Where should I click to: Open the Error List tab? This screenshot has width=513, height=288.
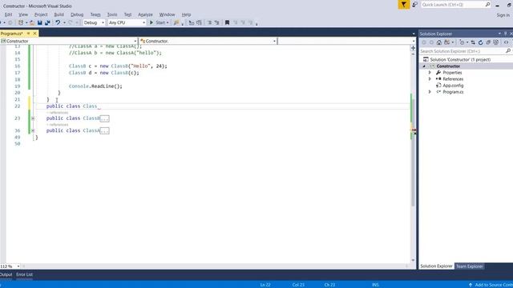tap(25, 274)
